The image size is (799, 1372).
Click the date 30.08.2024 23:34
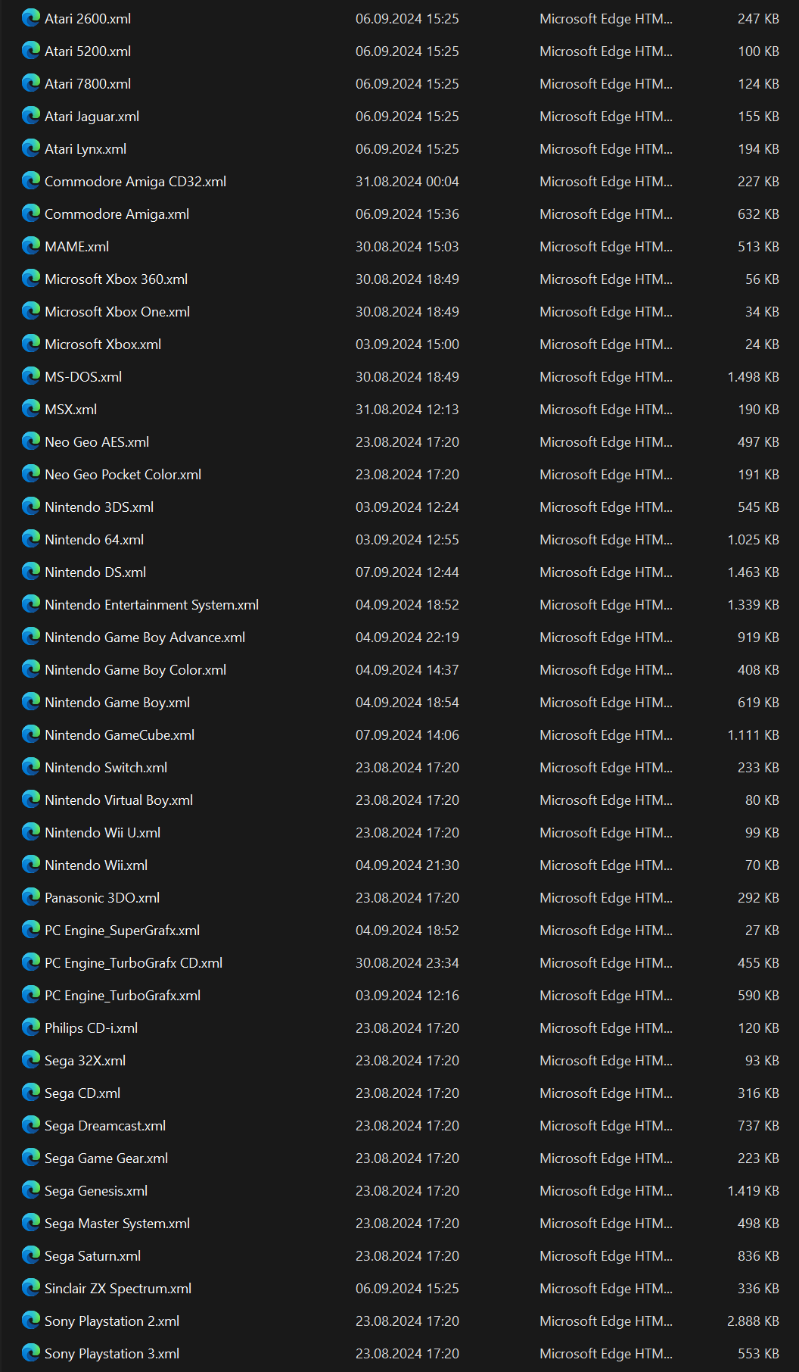[x=407, y=963]
